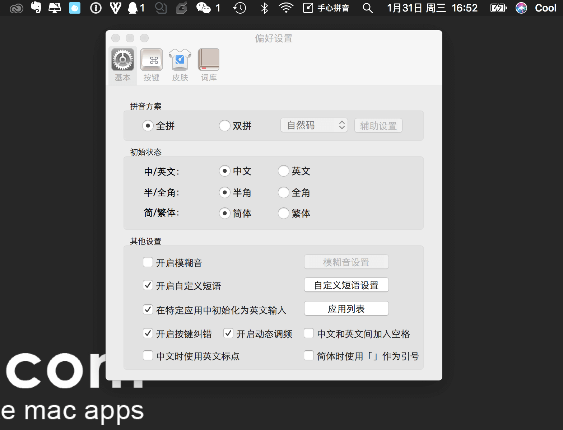Open the 皮肤 skin pane

coord(180,65)
